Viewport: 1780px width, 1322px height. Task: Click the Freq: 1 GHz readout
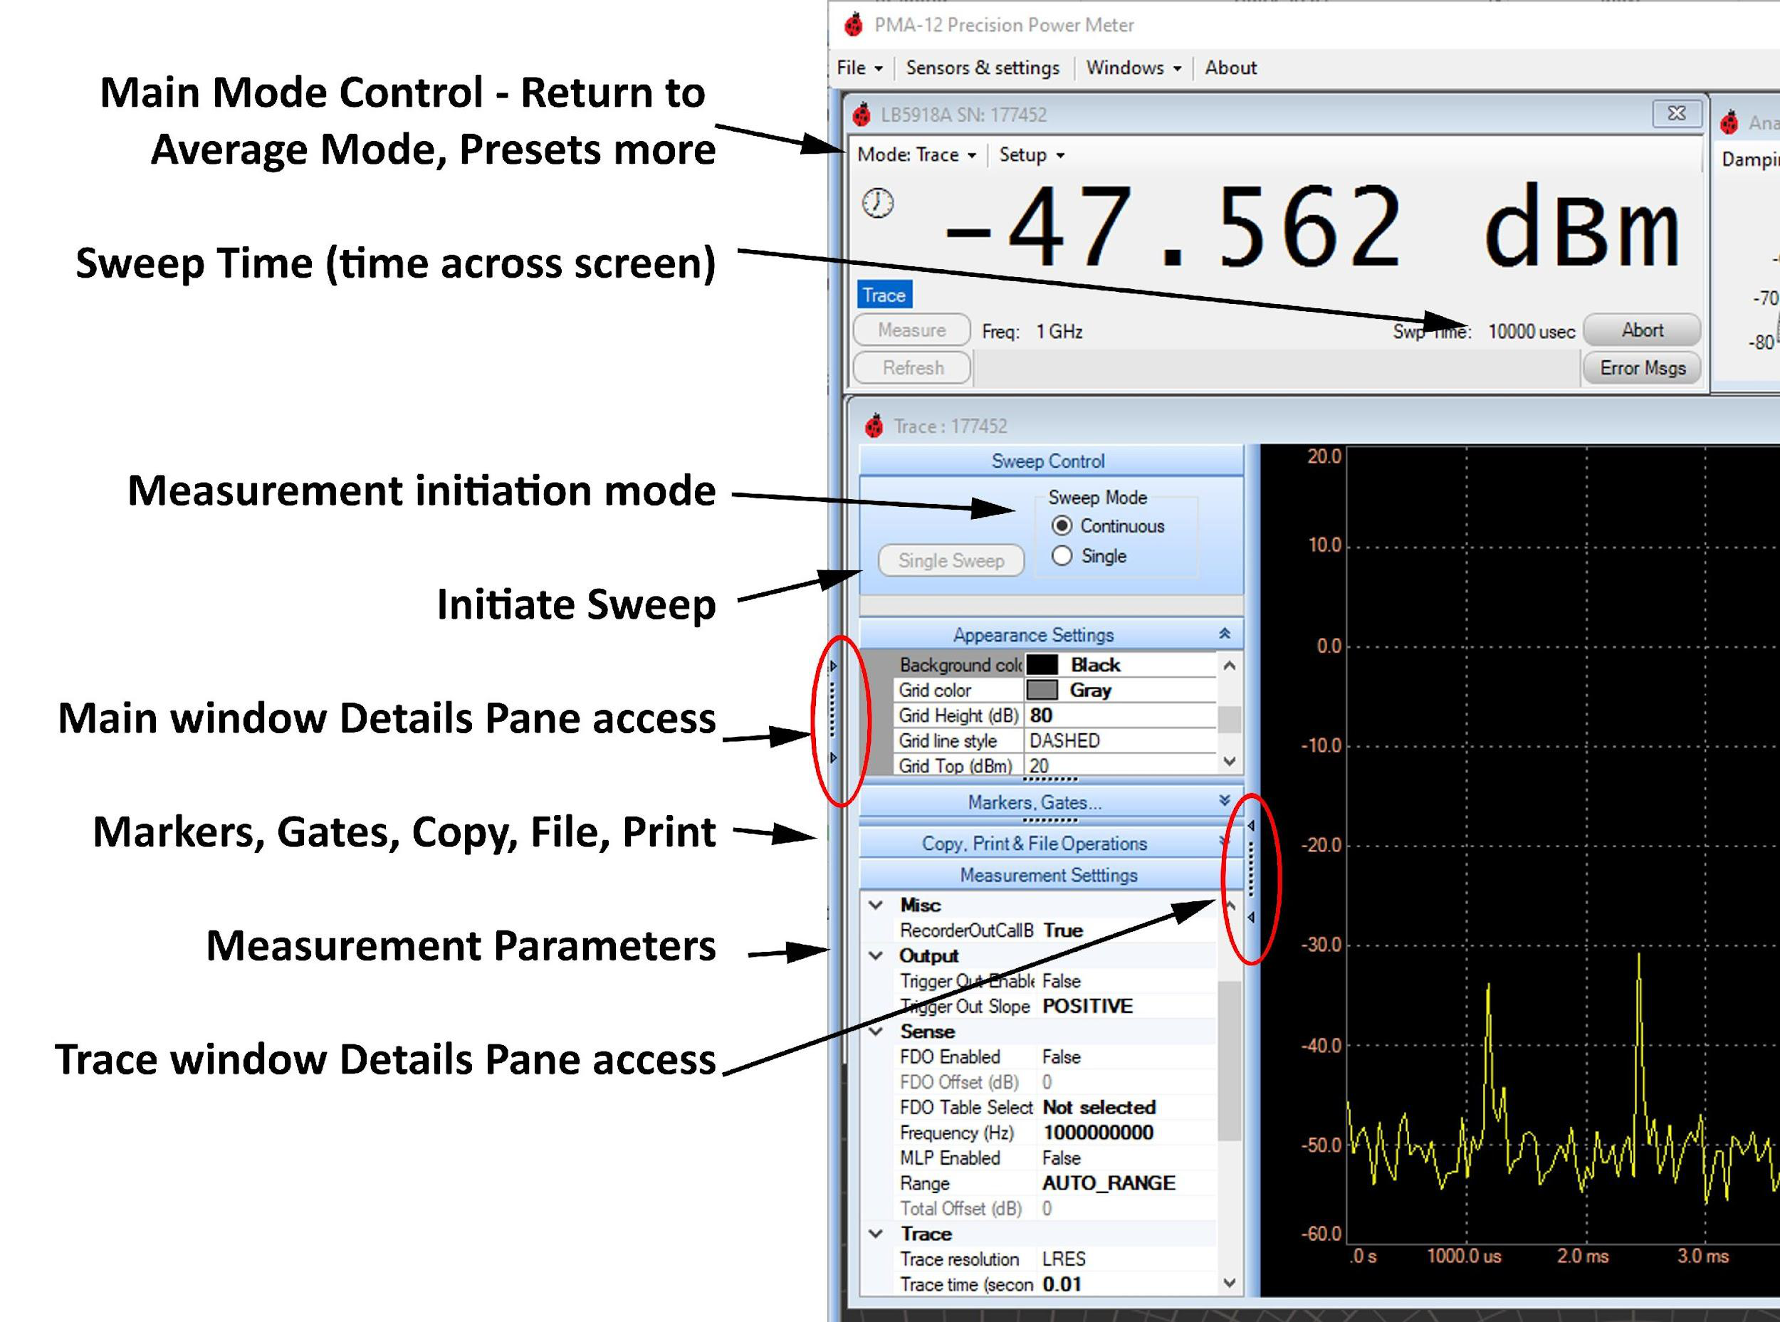tap(1032, 331)
